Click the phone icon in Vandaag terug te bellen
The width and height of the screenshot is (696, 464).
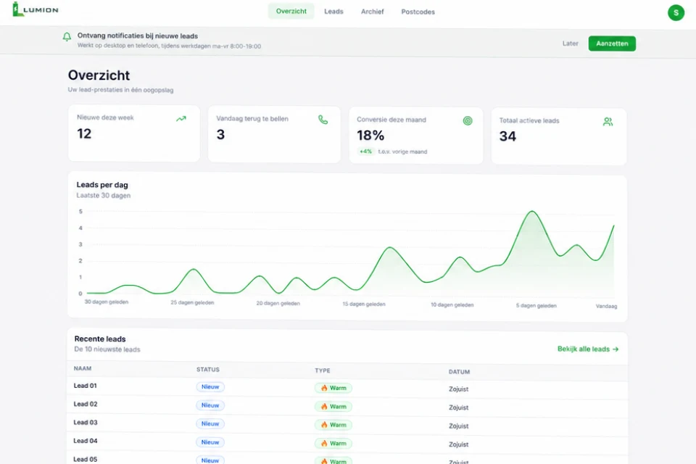coord(323,120)
